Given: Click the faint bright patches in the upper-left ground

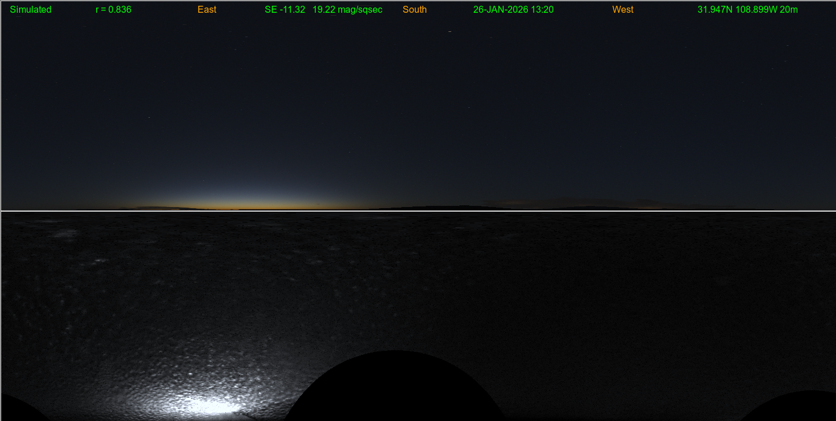Looking at the screenshot, I should coord(64,233).
